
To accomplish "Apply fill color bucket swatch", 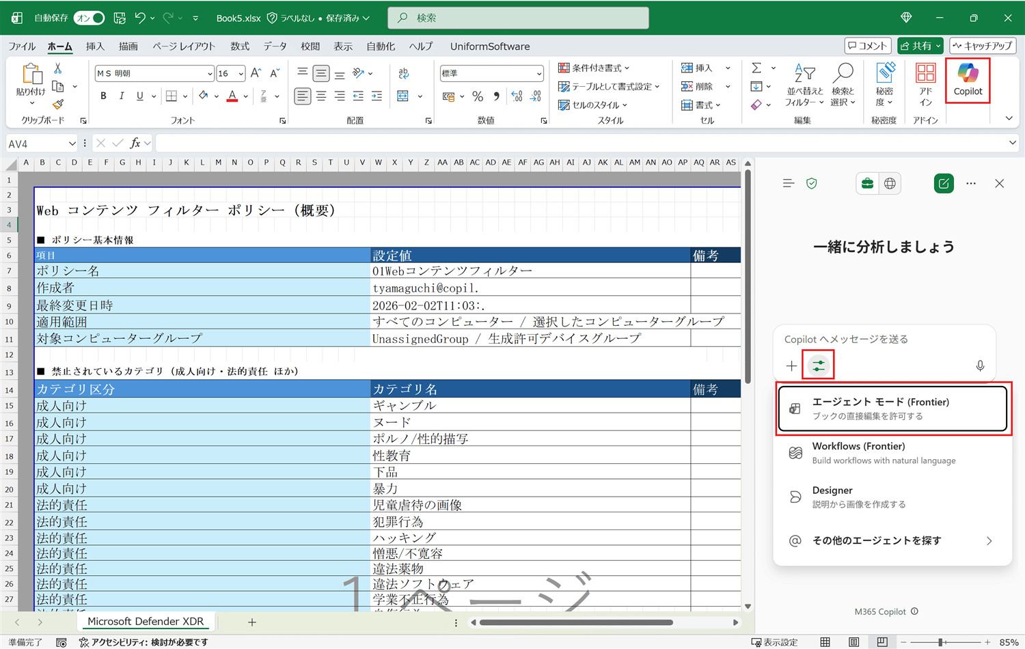I will click(x=203, y=96).
